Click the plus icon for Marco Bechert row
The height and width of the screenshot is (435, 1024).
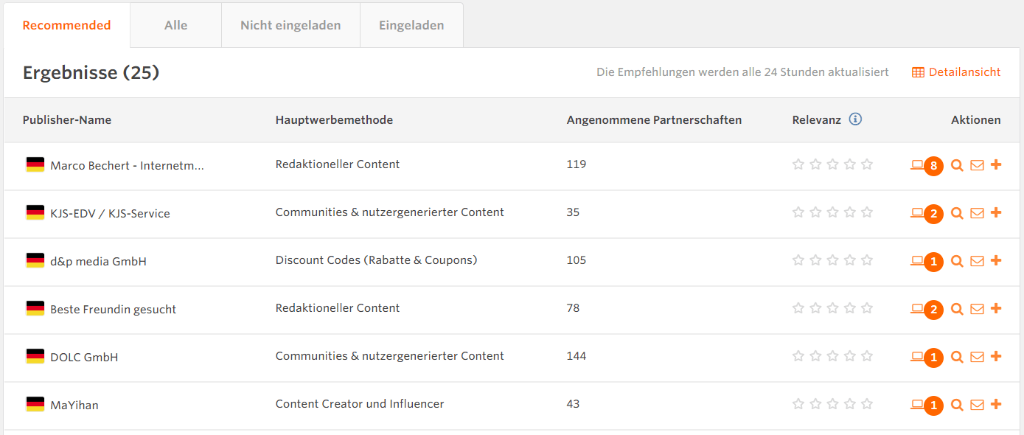coord(996,164)
